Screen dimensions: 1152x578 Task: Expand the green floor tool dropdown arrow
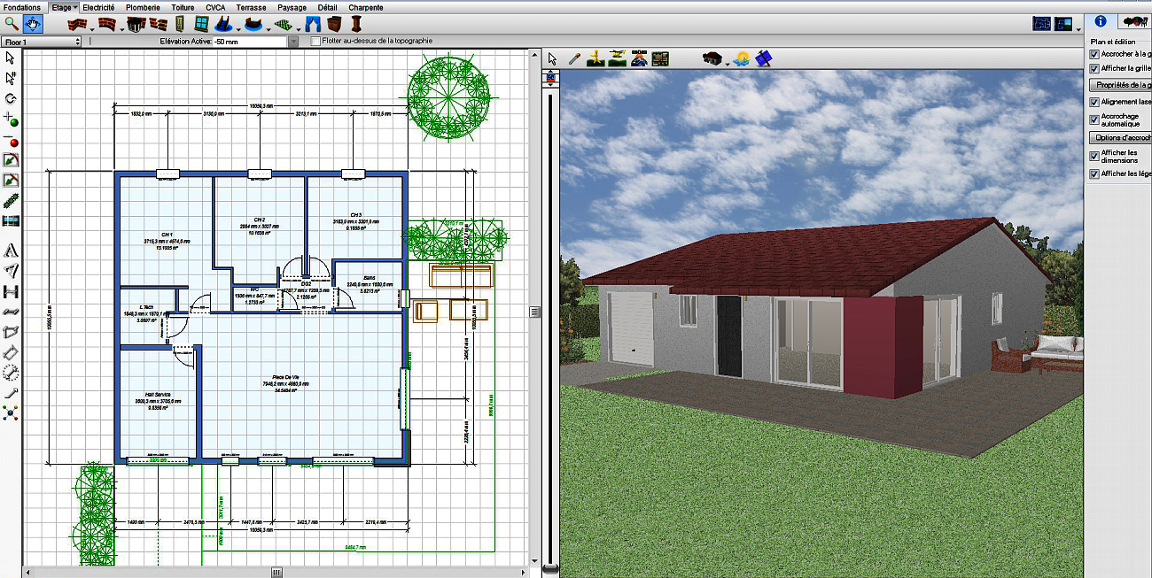[x=299, y=28]
